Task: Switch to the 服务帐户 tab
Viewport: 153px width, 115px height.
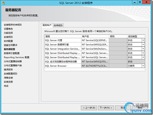Action: click(x=47, y=25)
